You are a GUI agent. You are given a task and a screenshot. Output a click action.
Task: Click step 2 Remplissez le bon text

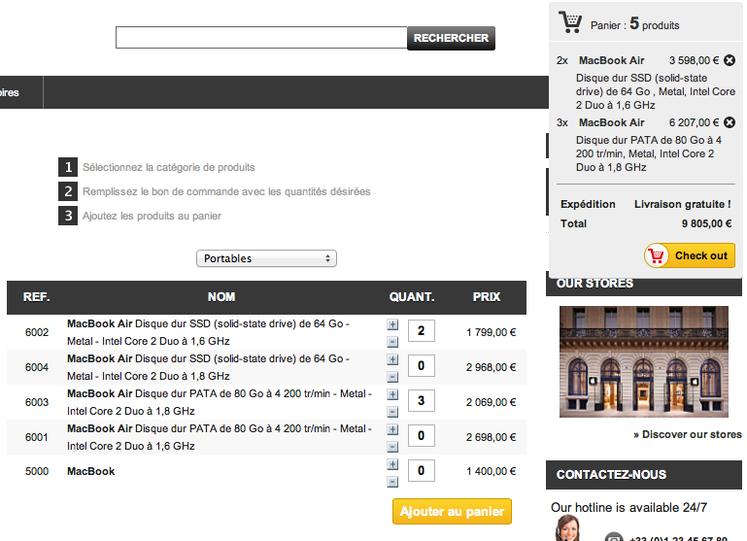(x=226, y=191)
